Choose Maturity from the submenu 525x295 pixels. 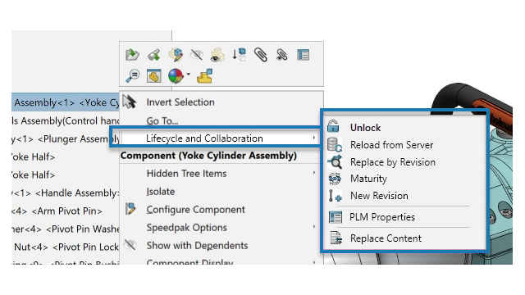click(368, 179)
